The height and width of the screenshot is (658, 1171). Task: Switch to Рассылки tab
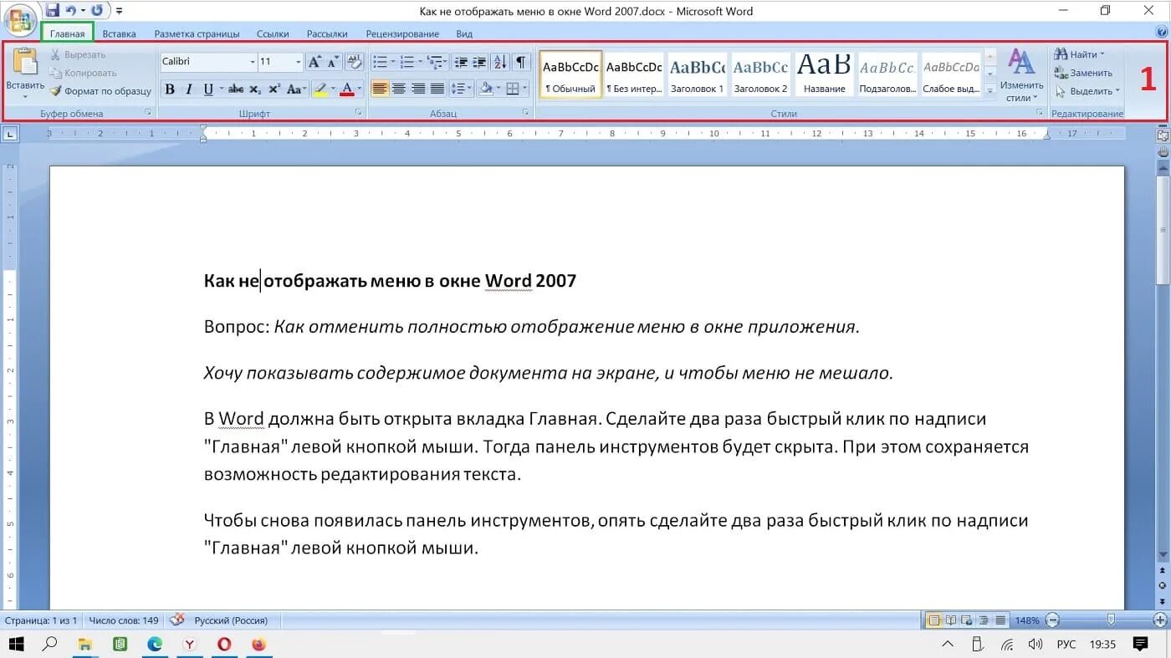pos(327,33)
